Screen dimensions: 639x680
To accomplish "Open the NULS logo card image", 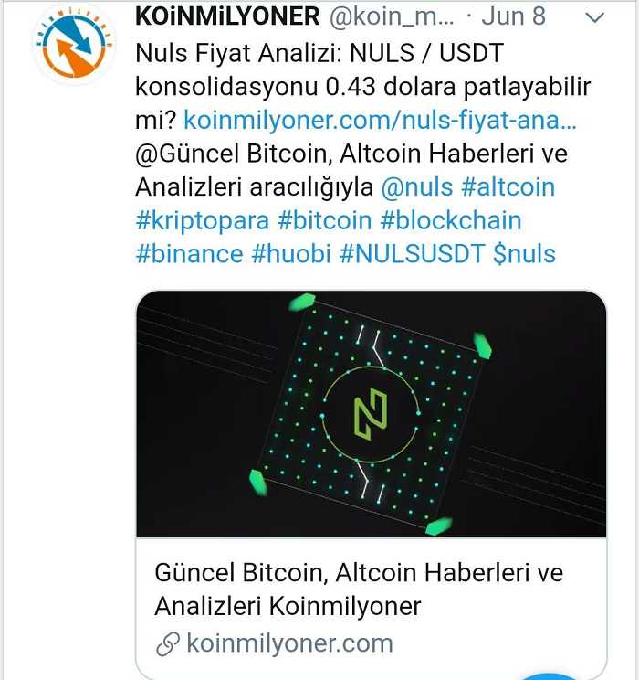I will tap(372, 414).
